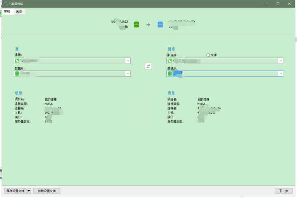The image size is (297, 198).
Task: Click the 源 section heading
Action: (x=17, y=49)
